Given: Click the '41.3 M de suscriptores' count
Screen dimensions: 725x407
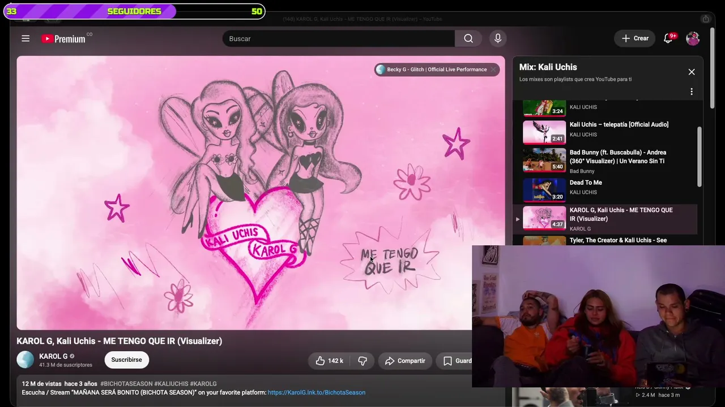Looking at the screenshot, I should 66,365.
